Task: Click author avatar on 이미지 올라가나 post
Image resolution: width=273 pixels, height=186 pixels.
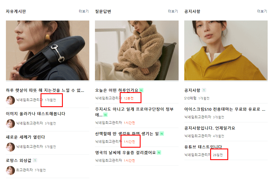Action: click(x=10, y=123)
